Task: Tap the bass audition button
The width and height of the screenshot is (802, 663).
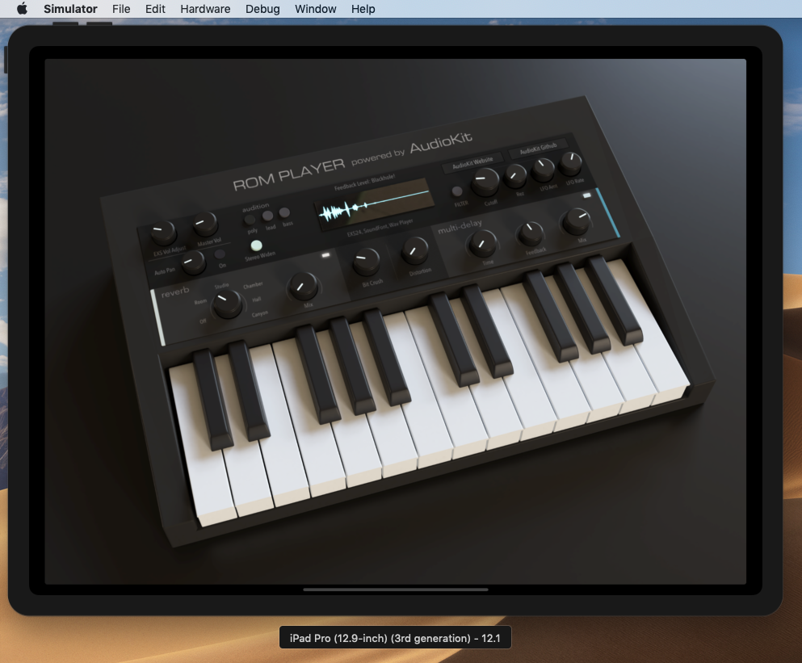Action: point(285,212)
